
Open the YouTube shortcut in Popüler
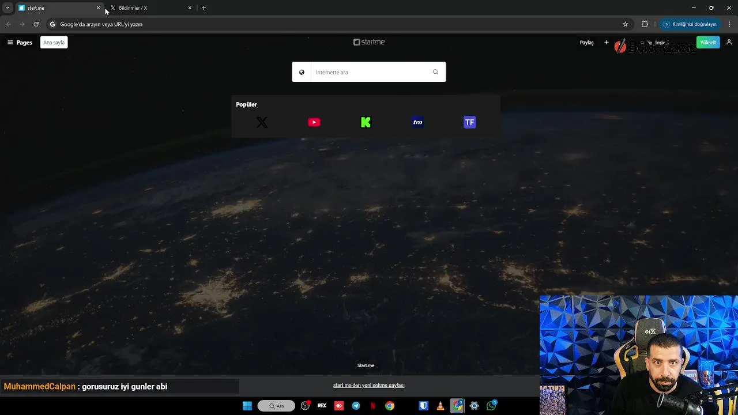pos(314,122)
